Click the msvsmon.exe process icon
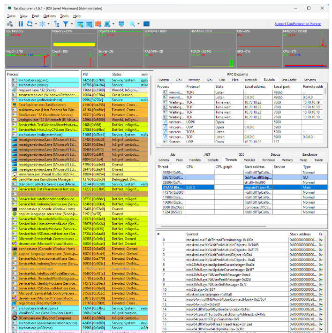This screenshot has height=333, width=332. [15, 174]
